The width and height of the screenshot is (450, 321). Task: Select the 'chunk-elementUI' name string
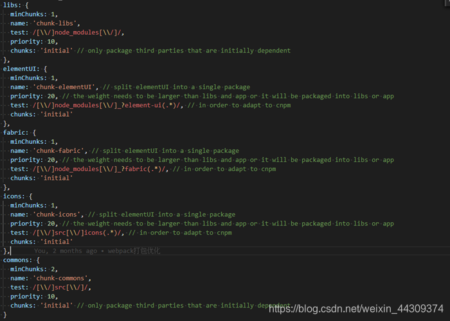[x=66, y=87]
